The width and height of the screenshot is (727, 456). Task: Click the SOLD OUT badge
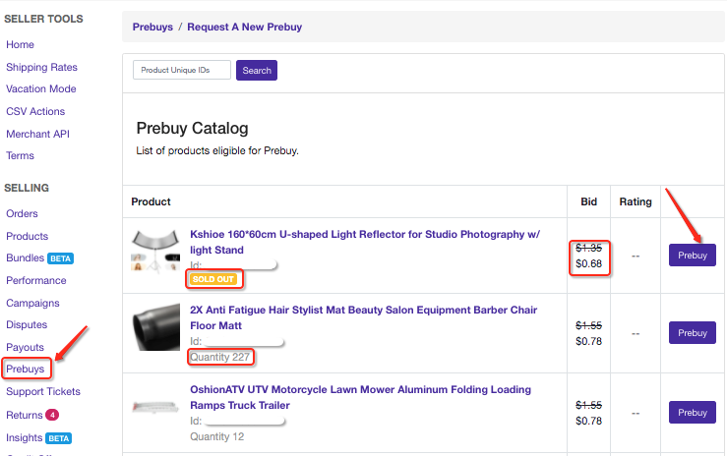(x=213, y=279)
